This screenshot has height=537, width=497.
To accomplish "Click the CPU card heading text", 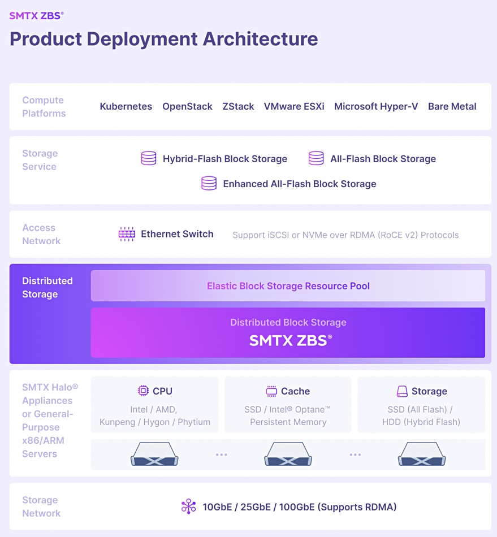I will [x=162, y=391].
